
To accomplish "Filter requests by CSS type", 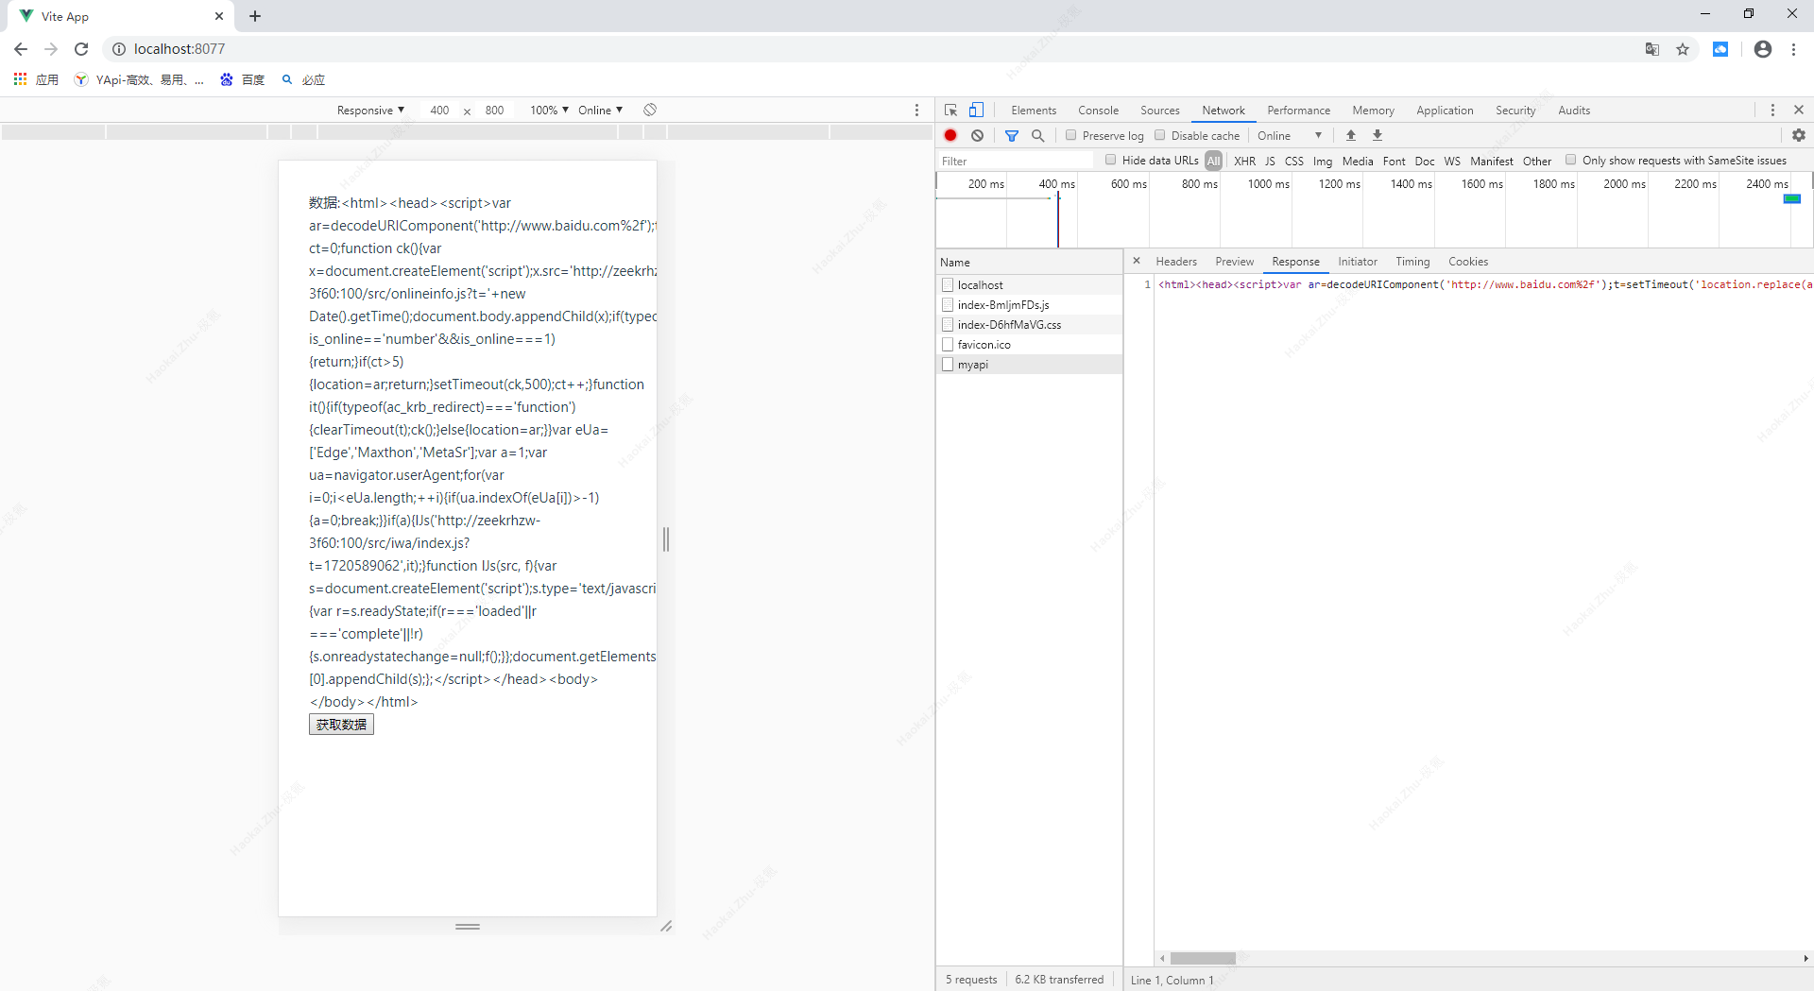I will click(x=1293, y=162).
